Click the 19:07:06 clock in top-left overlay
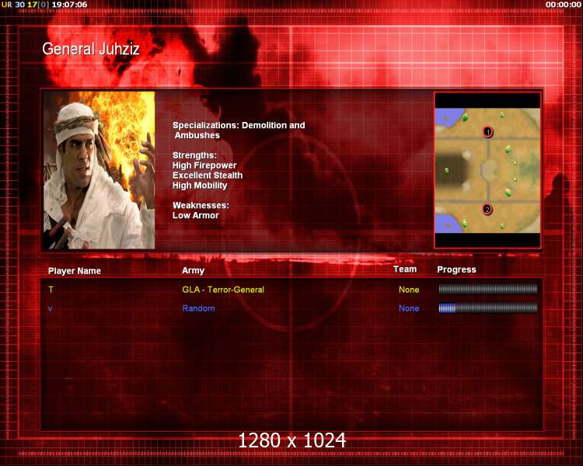 pos(69,5)
